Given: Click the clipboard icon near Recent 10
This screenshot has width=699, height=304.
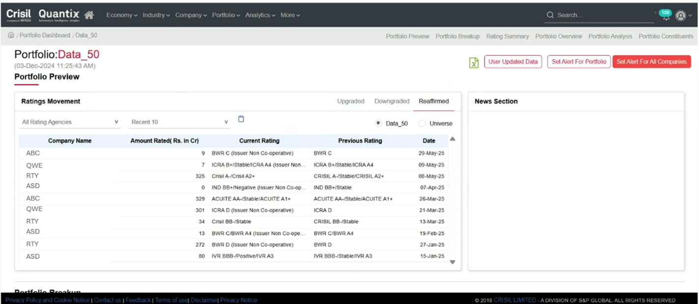Looking at the screenshot, I should click(x=241, y=119).
